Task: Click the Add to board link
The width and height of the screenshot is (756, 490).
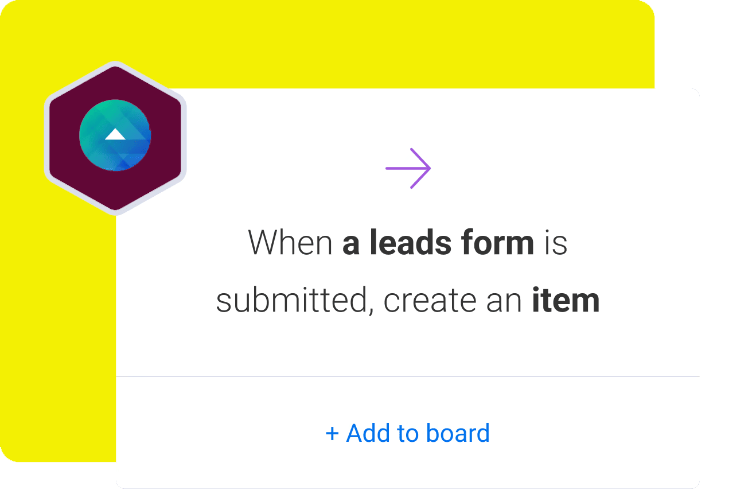Action: point(408,433)
